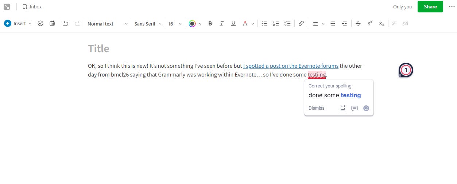The width and height of the screenshot is (457, 184).
Task: Click the highlight marker icon
Action: tap(245, 24)
